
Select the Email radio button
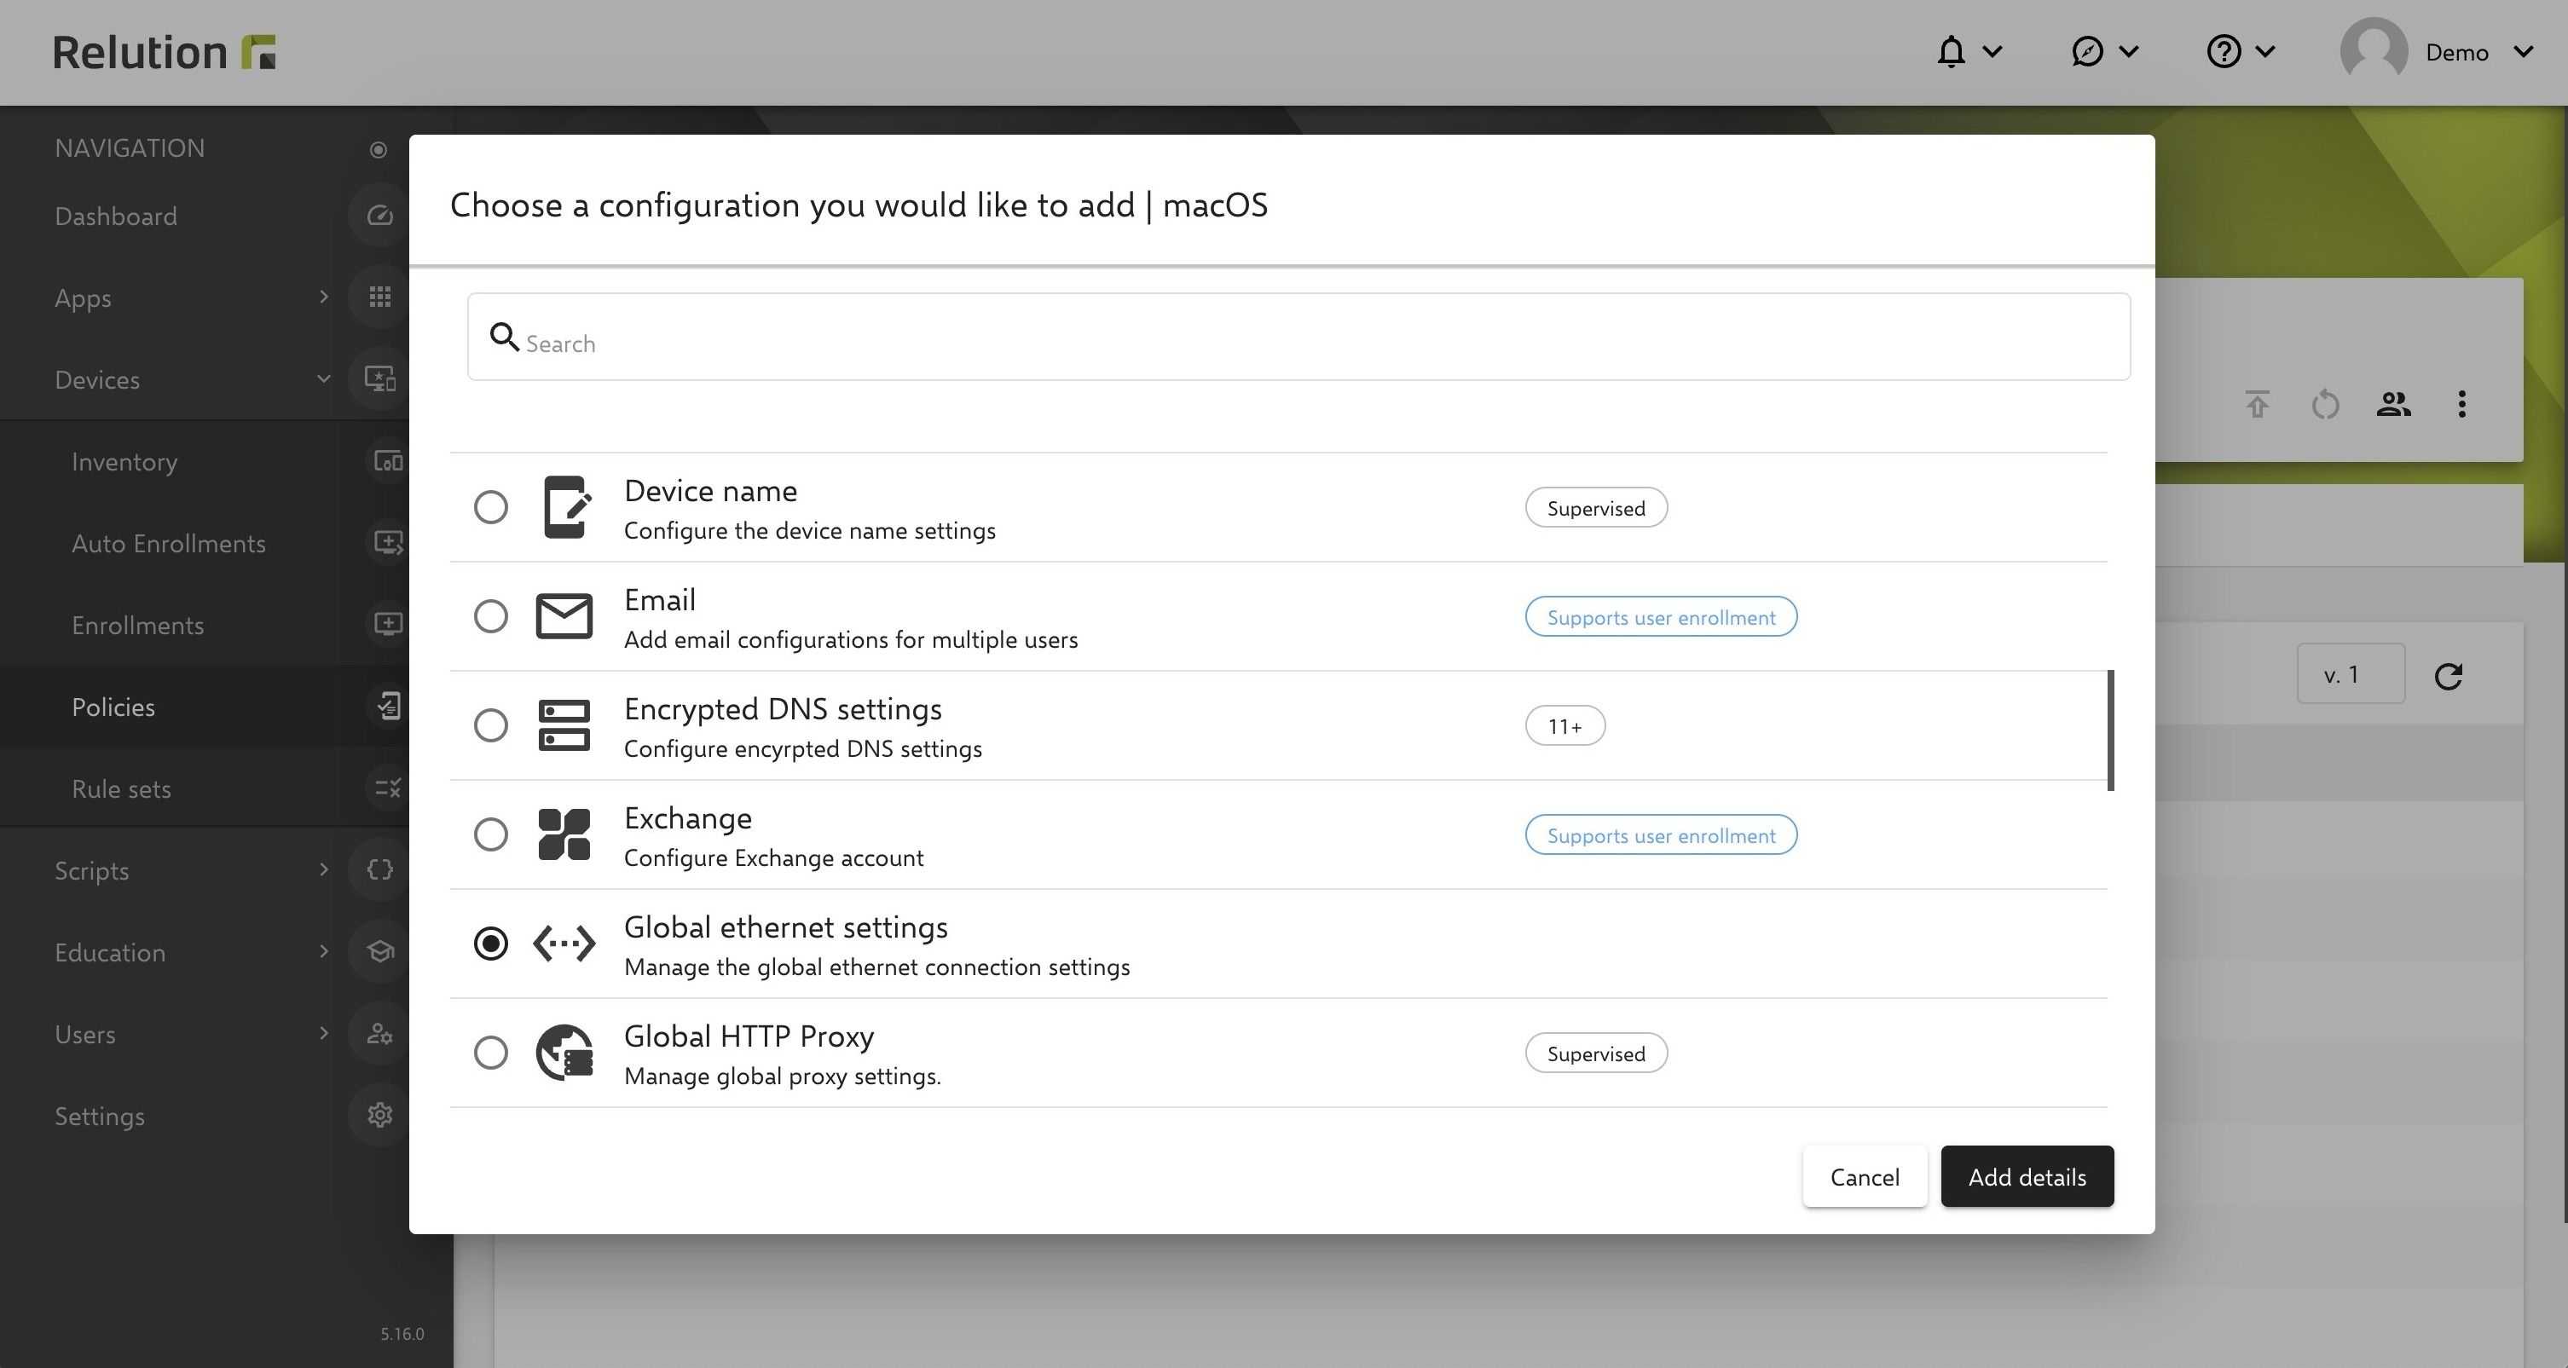490,615
